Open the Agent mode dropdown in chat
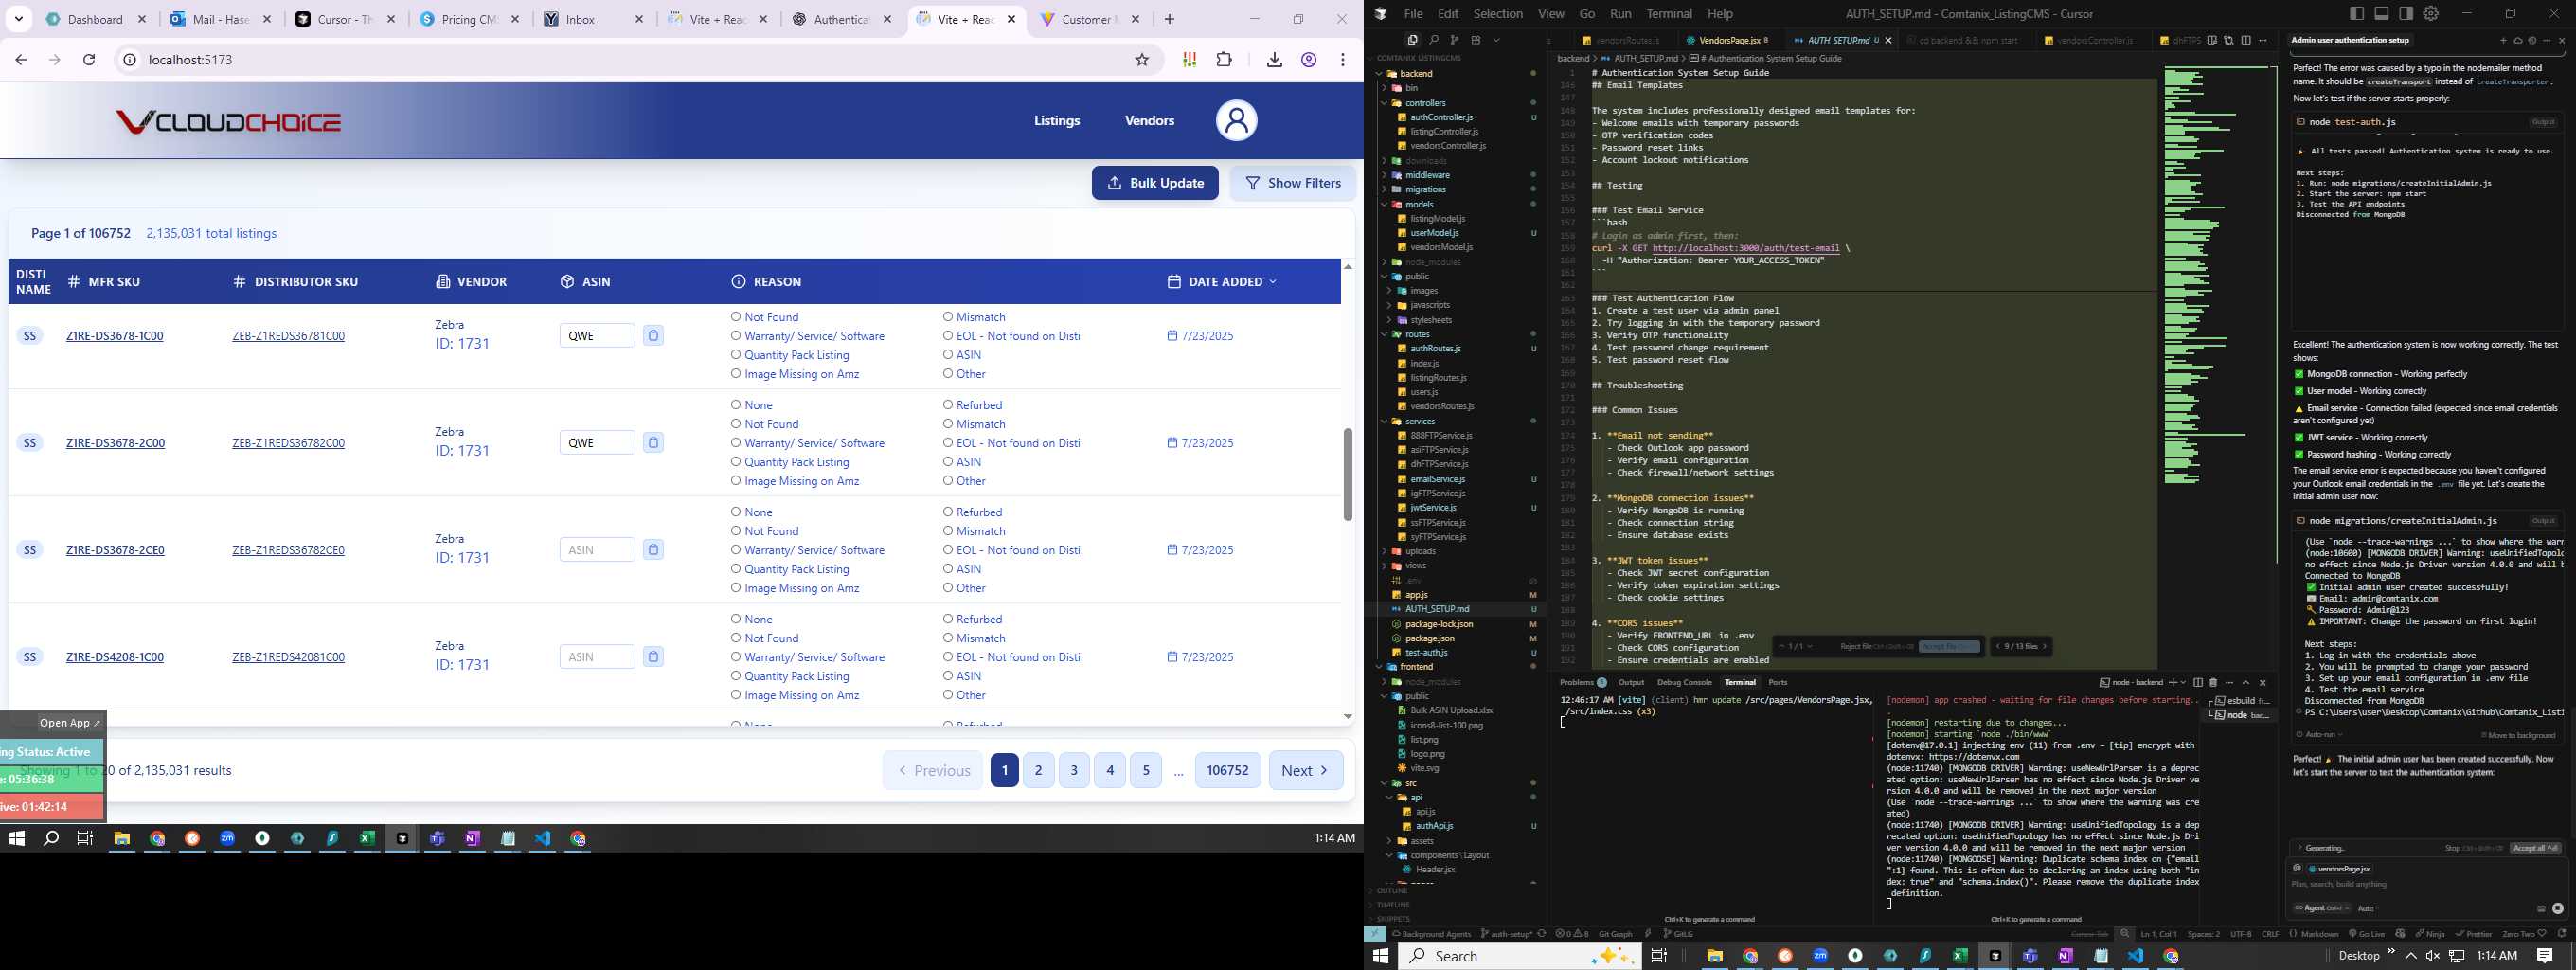Viewport: 2576px width, 970px height. click(x=2321, y=908)
